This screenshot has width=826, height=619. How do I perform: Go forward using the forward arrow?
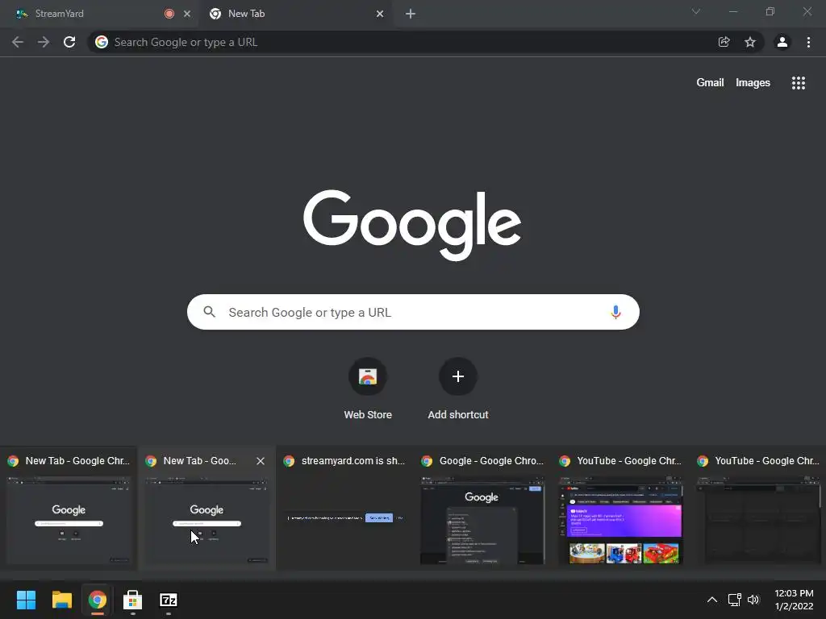(44, 42)
